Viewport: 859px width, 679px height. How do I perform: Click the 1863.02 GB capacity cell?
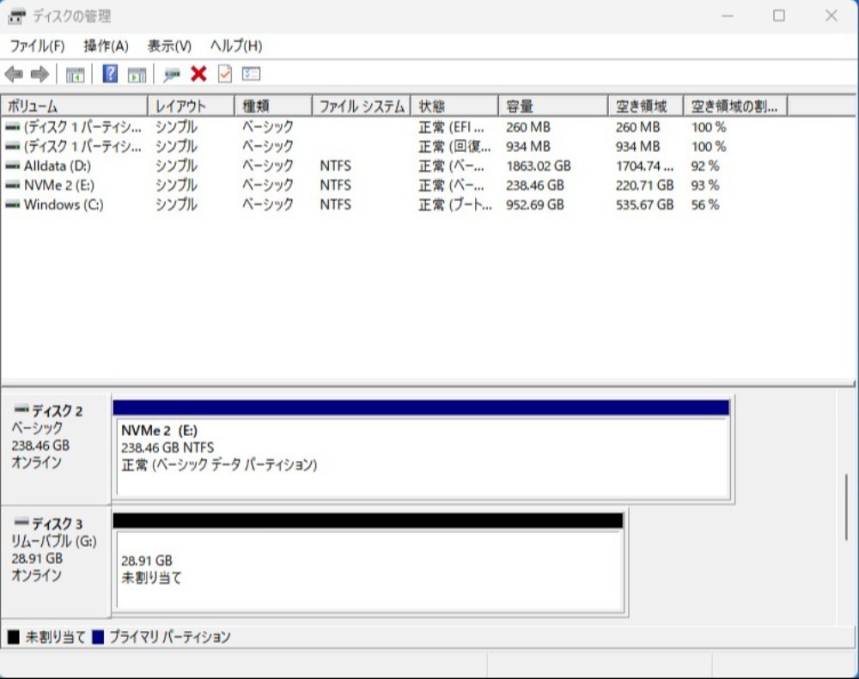coord(539,166)
